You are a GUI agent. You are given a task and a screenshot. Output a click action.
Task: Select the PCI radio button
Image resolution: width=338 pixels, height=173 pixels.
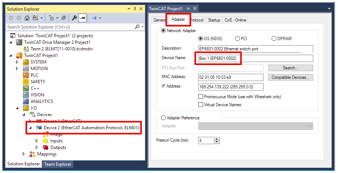(237, 39)
